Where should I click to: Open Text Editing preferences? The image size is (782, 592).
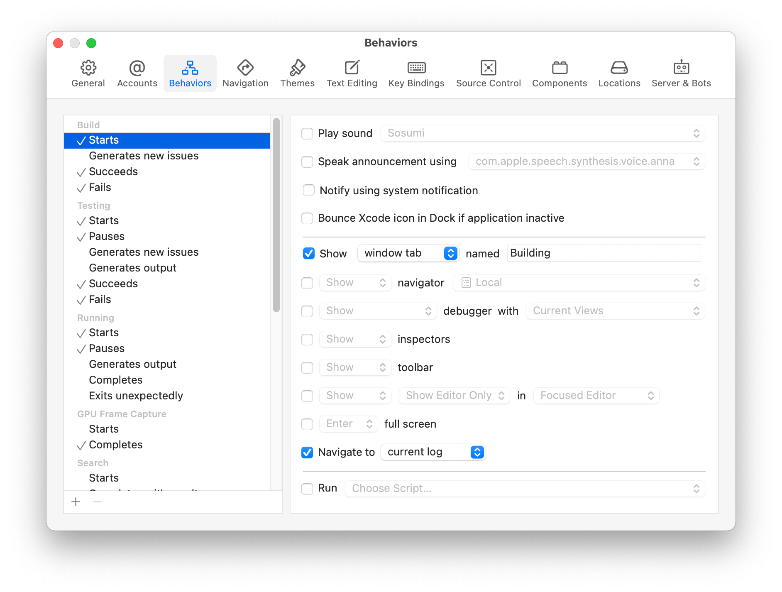(x=352, y=73)
